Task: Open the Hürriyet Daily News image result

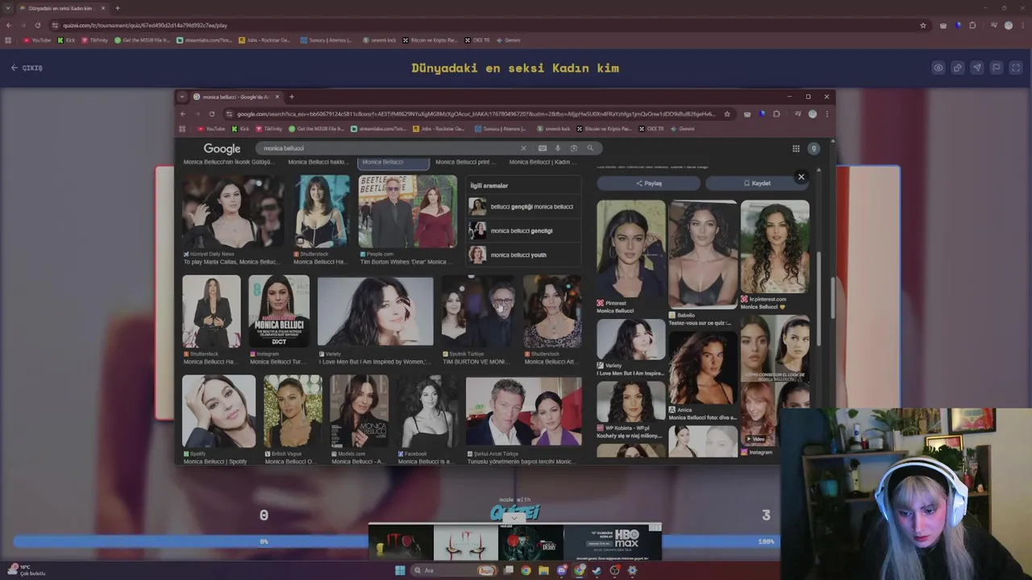Action: (232, 211)
